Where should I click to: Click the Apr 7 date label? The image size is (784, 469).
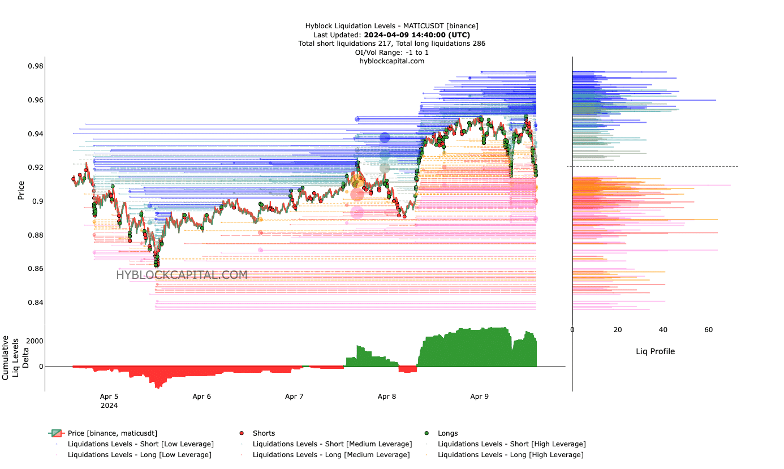pos(294,397)
